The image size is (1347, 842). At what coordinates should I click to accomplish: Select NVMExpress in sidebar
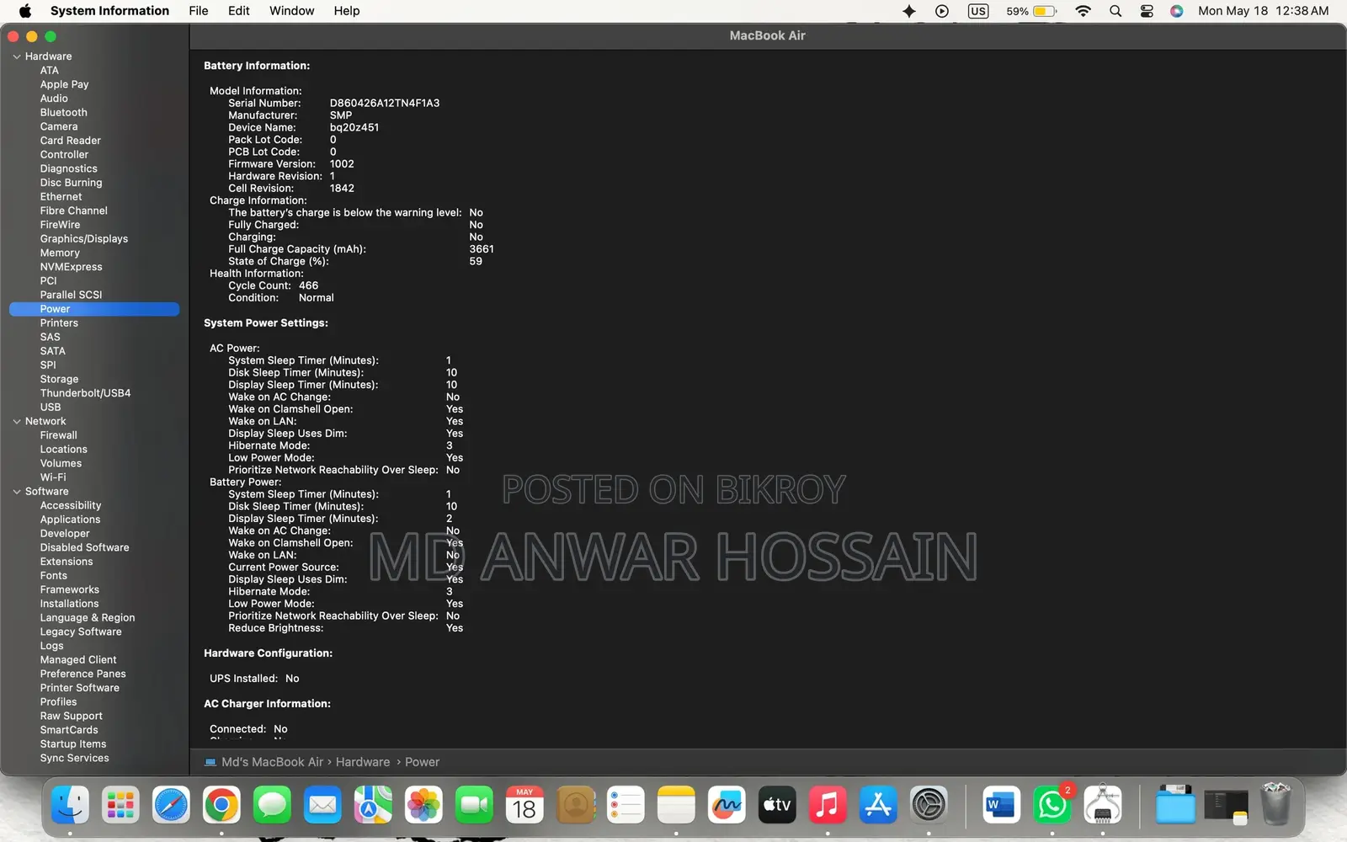[x=72, y=267]
